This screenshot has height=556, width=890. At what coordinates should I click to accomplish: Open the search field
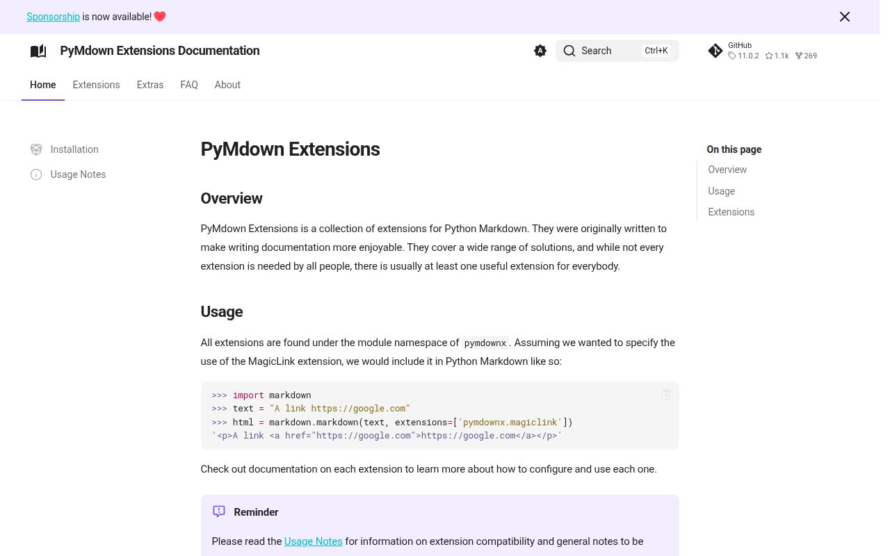(x=617, y=51)
